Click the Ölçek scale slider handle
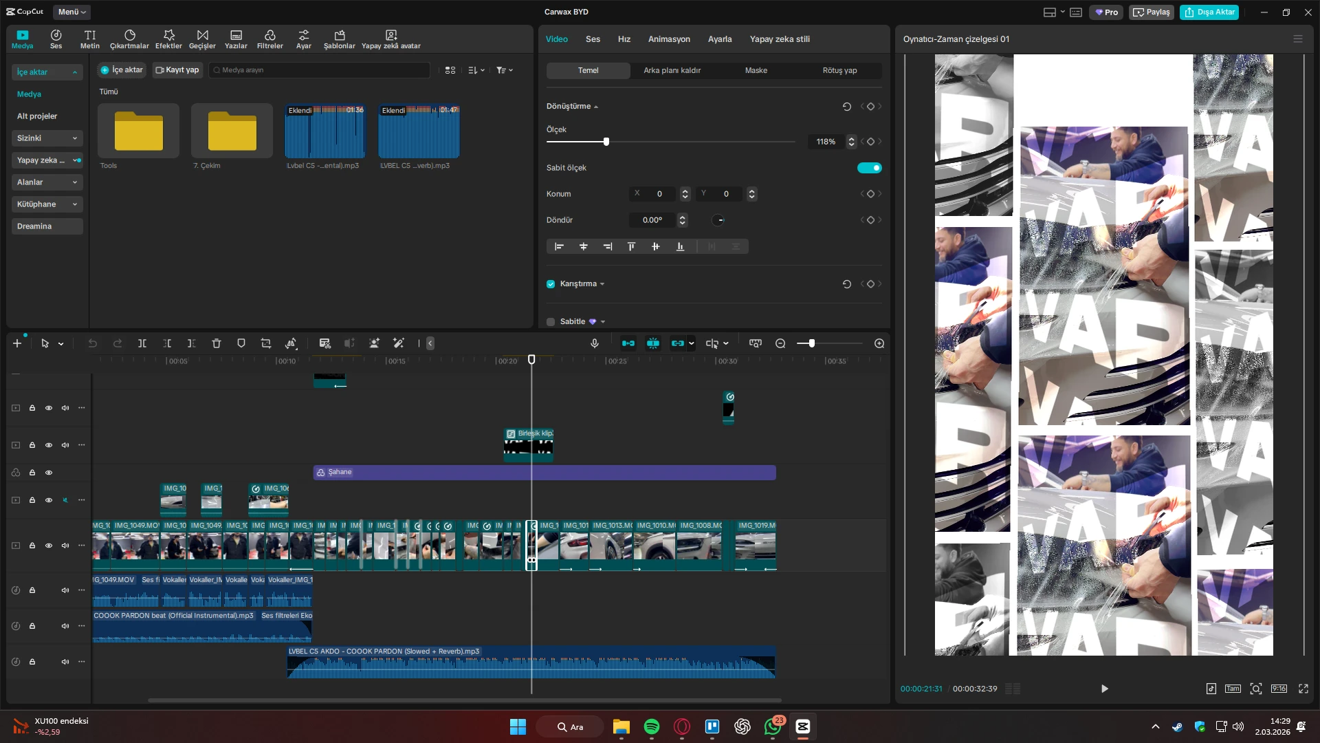Image resolution: width=1320 pixels, height=743 pixels. point(606,142)
